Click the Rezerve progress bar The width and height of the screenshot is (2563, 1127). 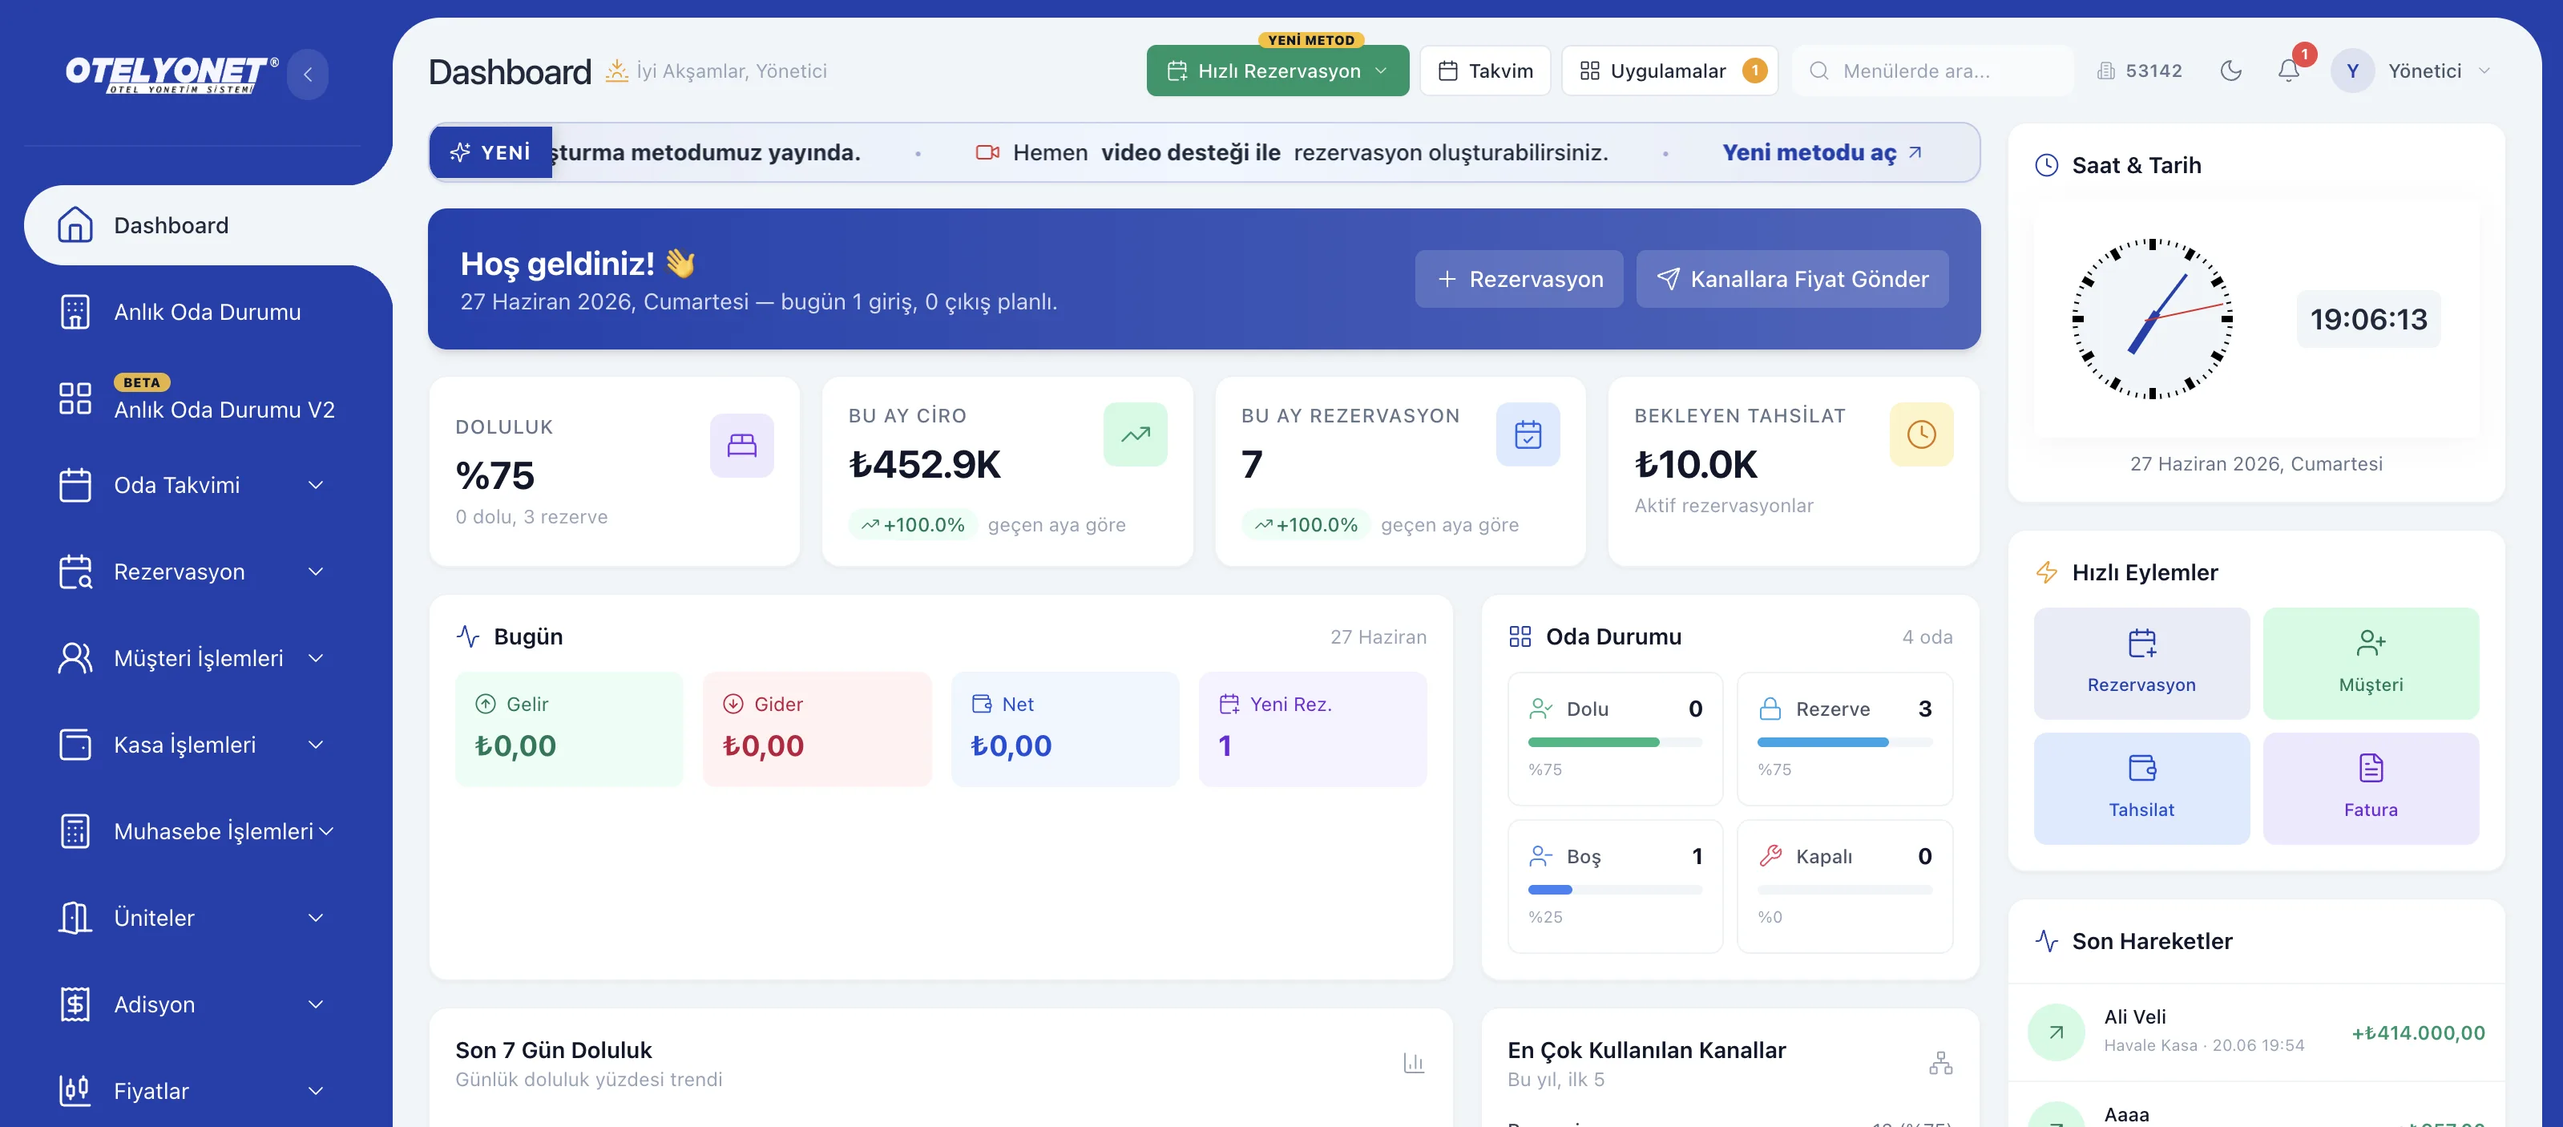[1843, 742]
